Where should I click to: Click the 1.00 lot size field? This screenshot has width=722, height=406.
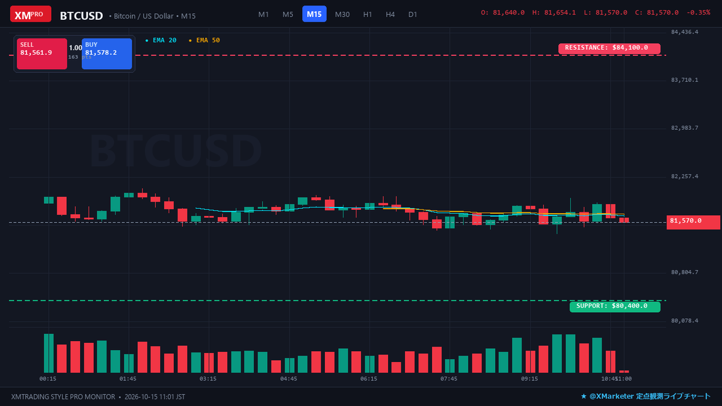pos(75,48)
